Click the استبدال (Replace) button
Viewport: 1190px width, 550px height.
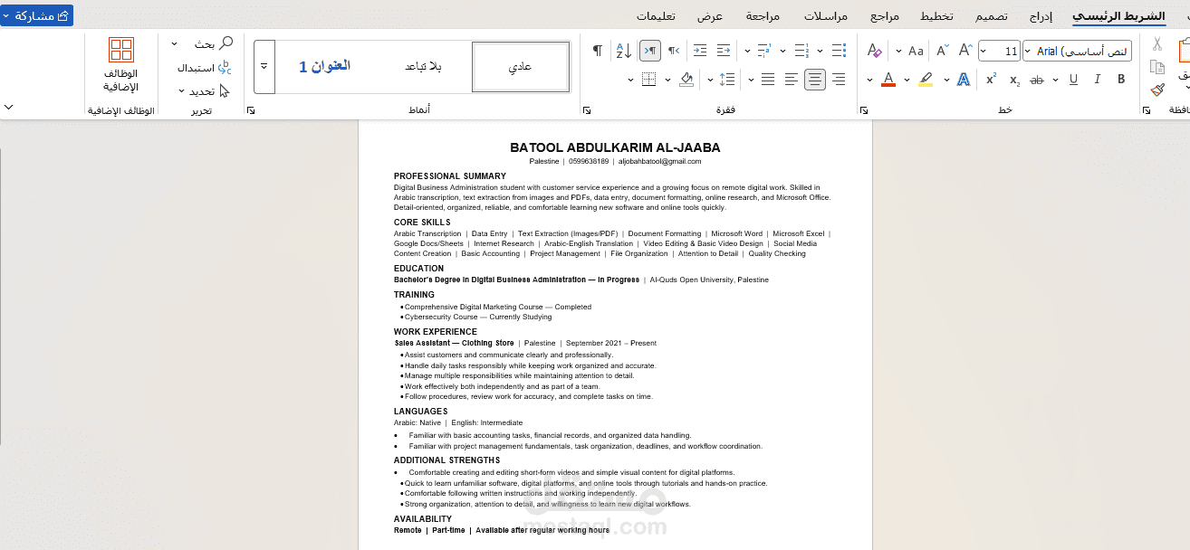(205, 68)
